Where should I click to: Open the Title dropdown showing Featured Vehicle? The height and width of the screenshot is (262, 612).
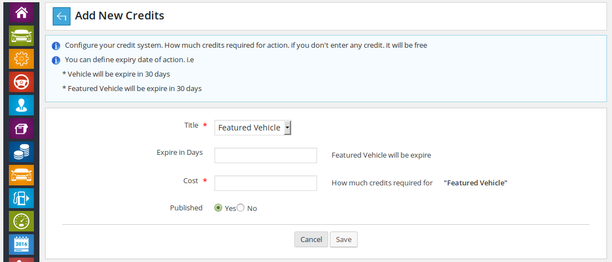(x=253, y=128)
